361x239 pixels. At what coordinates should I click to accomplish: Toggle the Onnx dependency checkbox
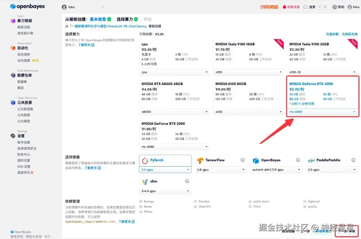coord(250,207)
